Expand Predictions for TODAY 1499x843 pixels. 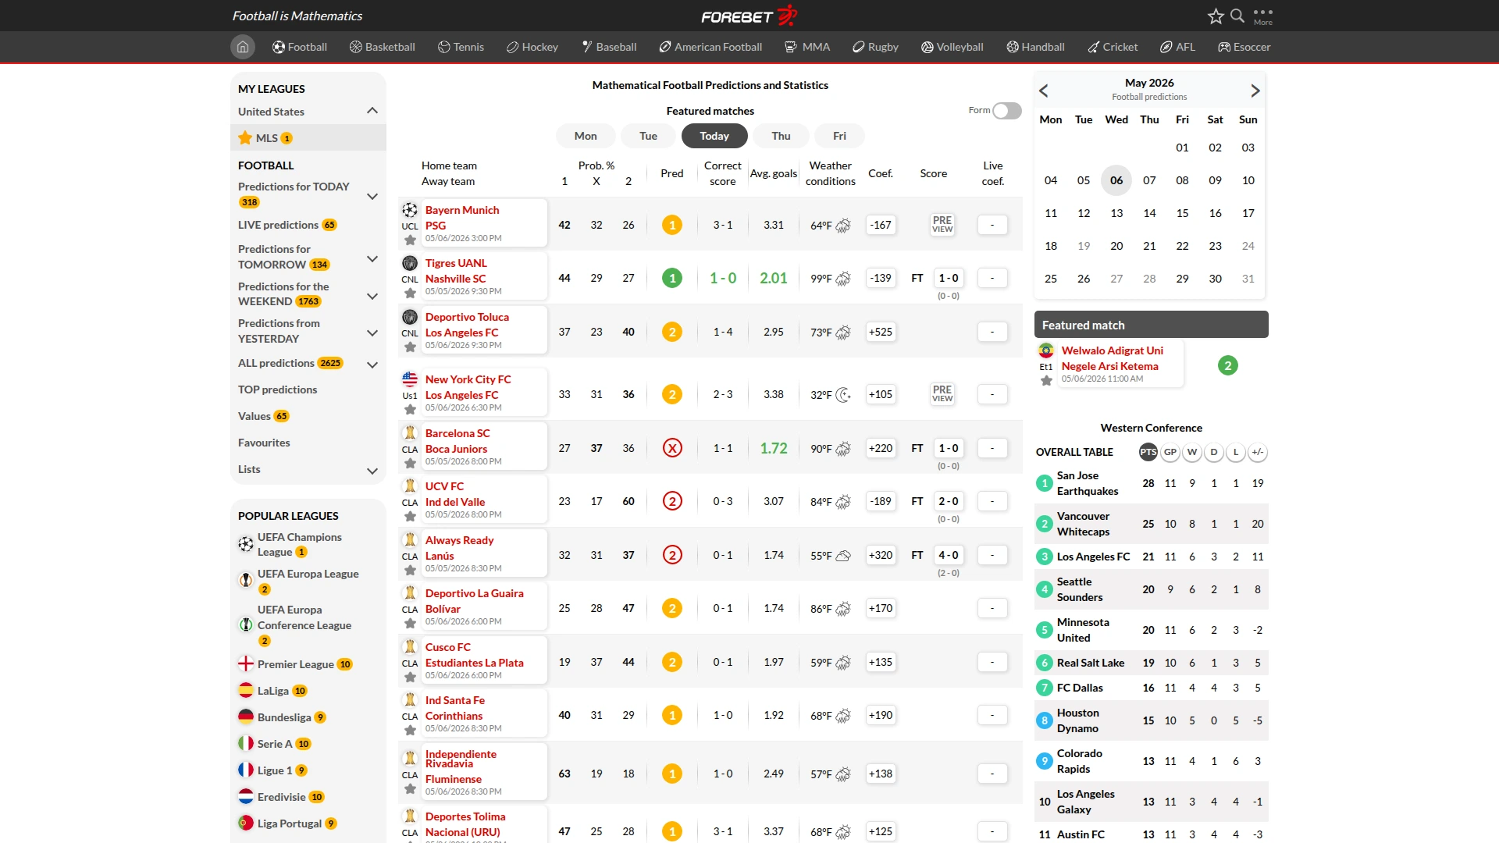click(x=372, y=196)
